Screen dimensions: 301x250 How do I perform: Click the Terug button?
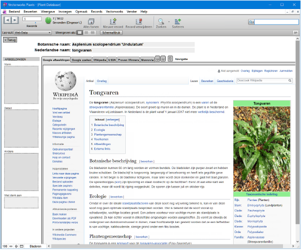(10, 40)
